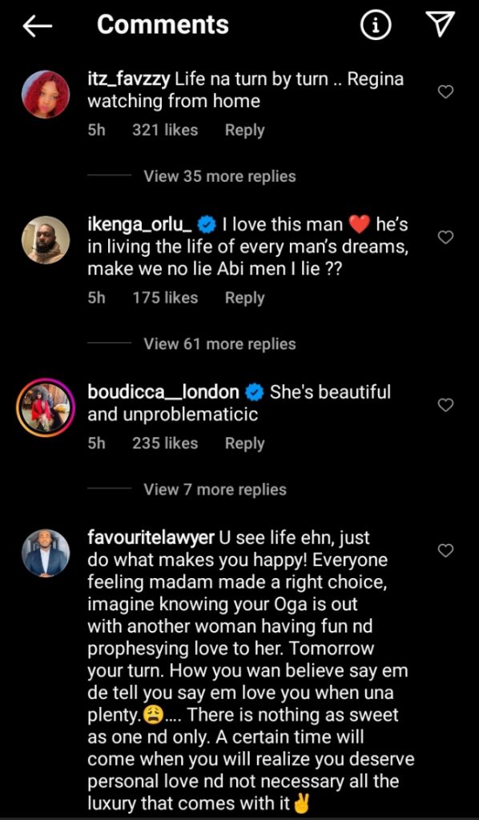Screen dimensions: 479x820
Task: Like boudicca__london's comment with the heart
Action: (445, 405)
